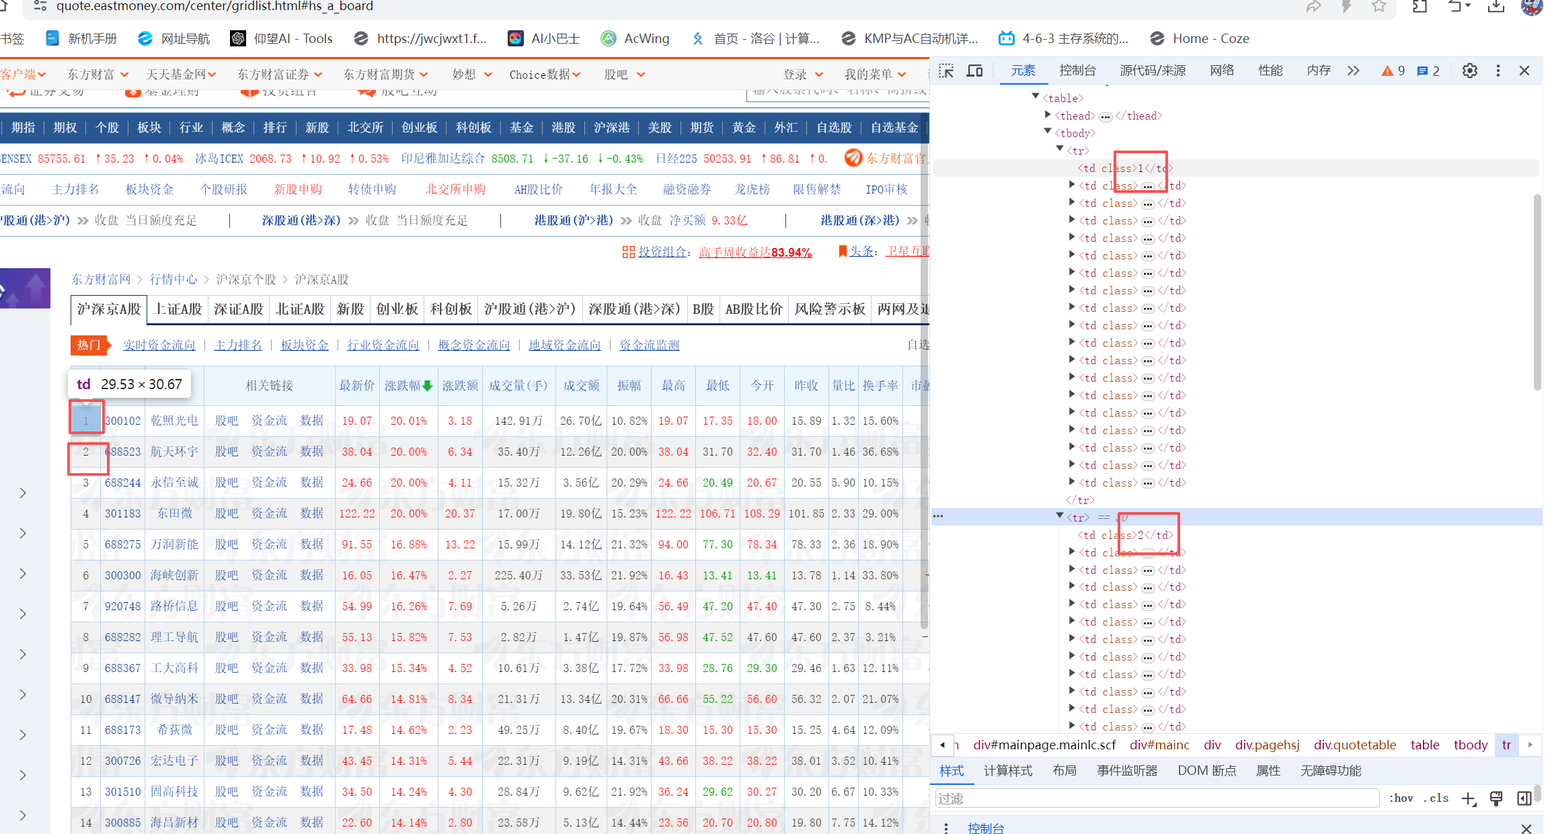Image resolution: width=1550 pixels, height=834 pixels.
Task: Click stock code 300102 link
Action: 123,421
